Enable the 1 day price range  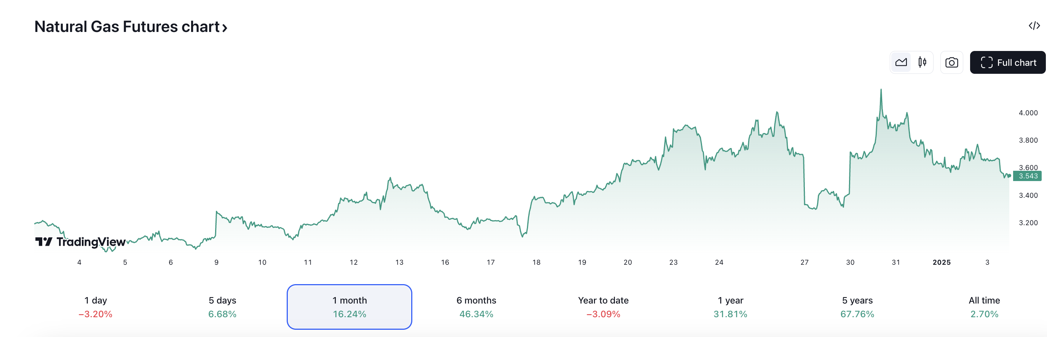96,307
